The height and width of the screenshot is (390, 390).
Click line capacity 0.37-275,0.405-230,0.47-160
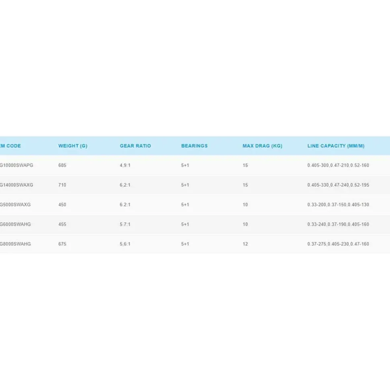pos(338,244)
